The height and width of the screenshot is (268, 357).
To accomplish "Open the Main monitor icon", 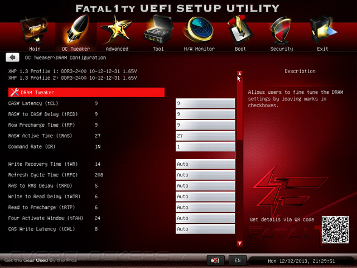I will click(x=35, y=31).
